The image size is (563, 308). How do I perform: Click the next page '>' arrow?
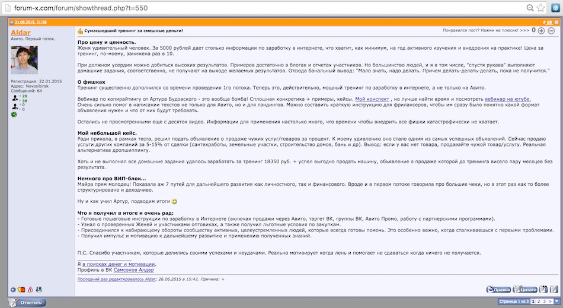pos(551,301)
